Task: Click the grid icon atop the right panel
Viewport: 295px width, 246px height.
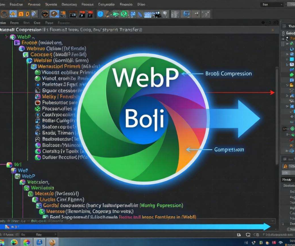Action: (284, 26)
